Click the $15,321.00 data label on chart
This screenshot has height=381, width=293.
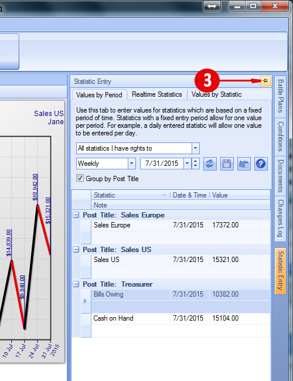click(x=48, y=210)
